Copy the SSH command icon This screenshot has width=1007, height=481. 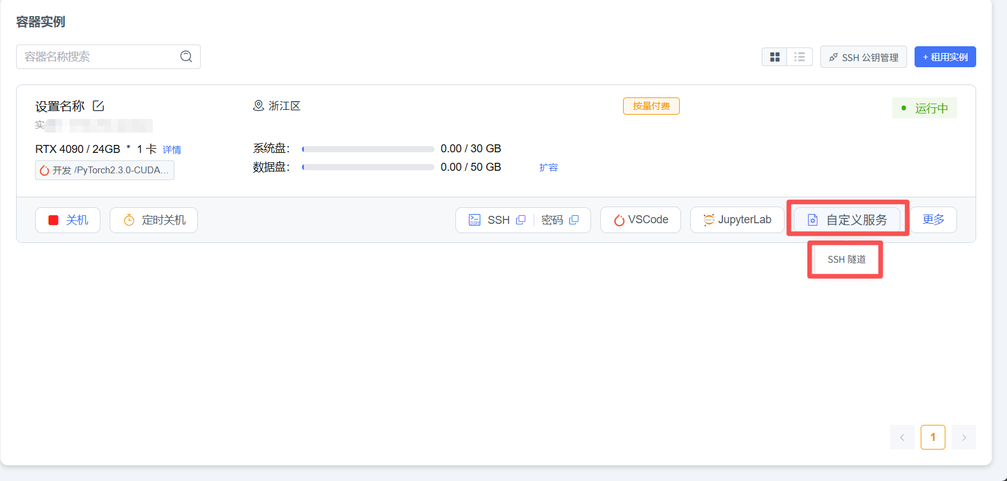click(x=521, y=220)
